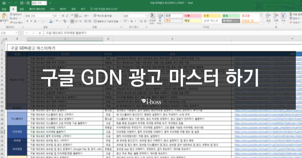Image resolution: width=302 pixels, height=158 pixels.
Task: Open YouTube link in row 17
Action: [268, 115]
